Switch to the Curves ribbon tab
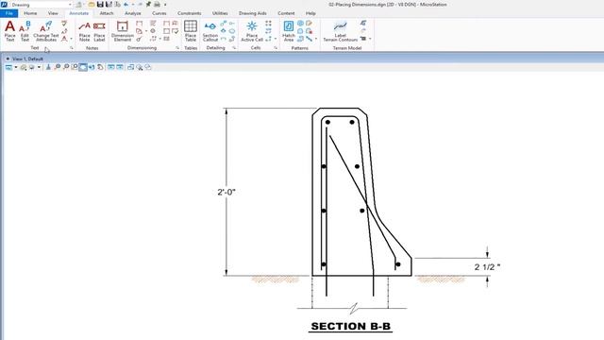604x340 pixels. pyautogui.click(x=159, y=13)
